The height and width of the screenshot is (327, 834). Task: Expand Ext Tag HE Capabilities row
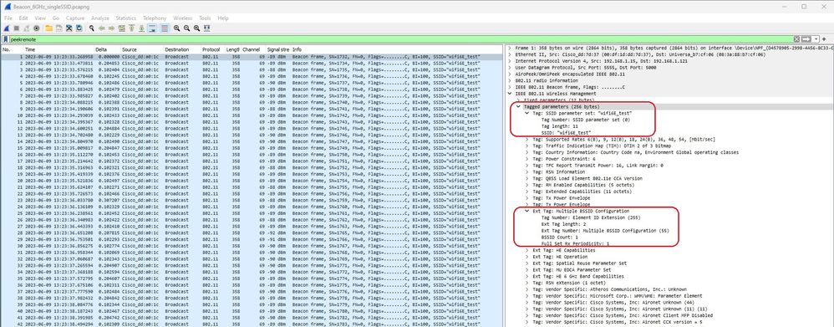527,250
